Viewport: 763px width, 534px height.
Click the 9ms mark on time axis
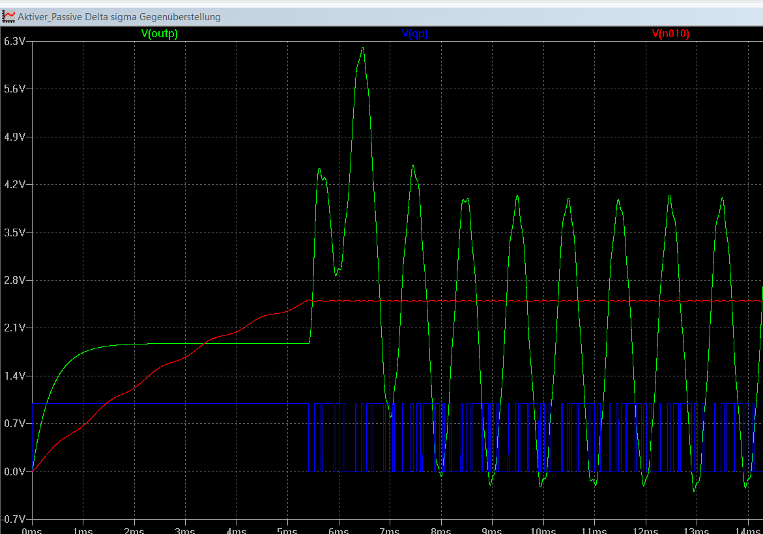click(x=491, y=529)
